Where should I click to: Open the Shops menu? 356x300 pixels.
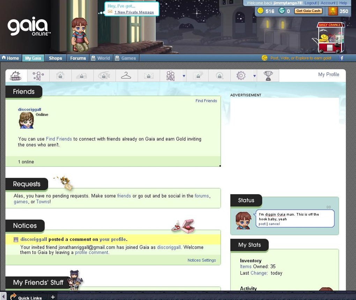[55, 58]
